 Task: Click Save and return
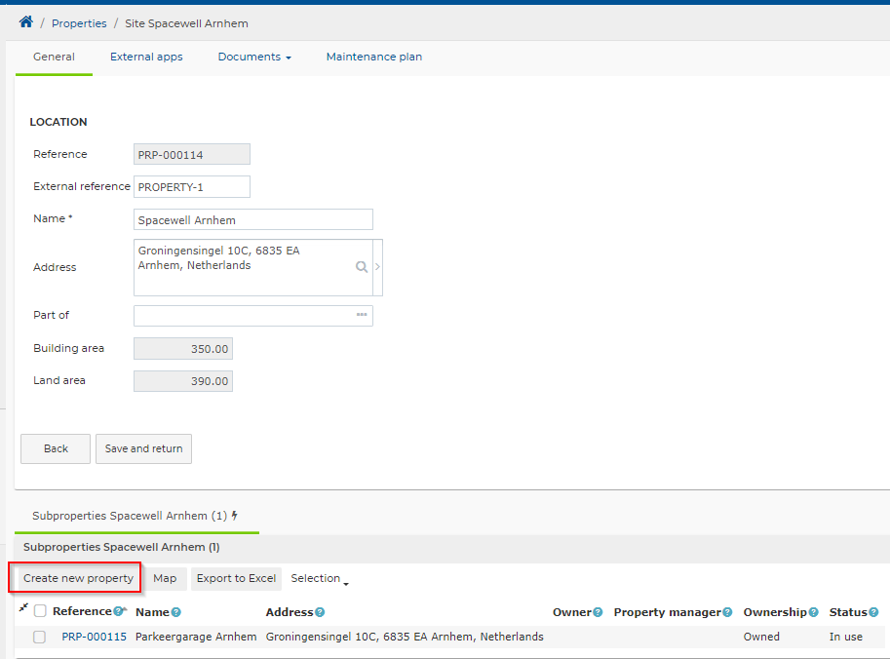tap(143, 449)
